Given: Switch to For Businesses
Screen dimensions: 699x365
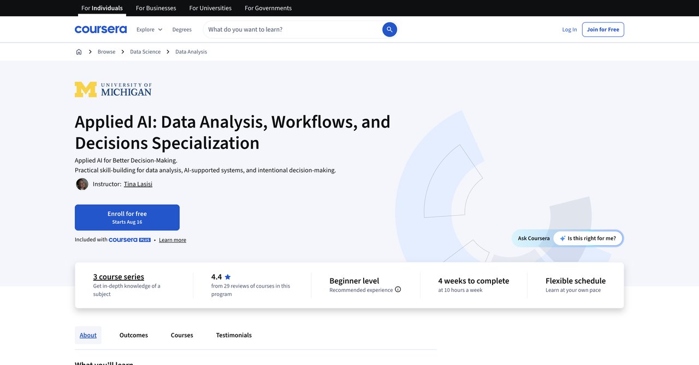Looking at the screenshot, I should coord(156,8).
